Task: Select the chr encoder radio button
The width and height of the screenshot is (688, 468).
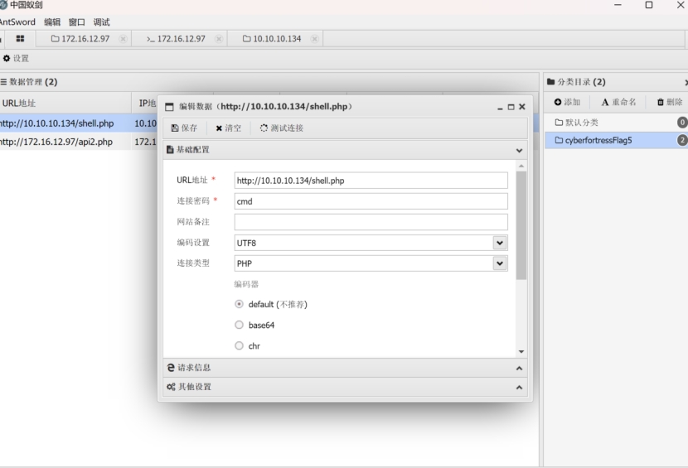Action: (239, 345)
